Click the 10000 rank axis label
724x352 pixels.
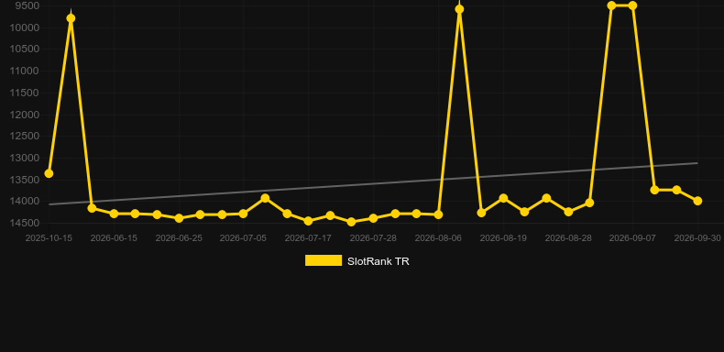25,27
